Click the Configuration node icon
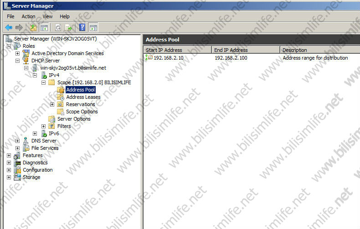This screenshot has height=229, width=360. [x=17, y=170]
